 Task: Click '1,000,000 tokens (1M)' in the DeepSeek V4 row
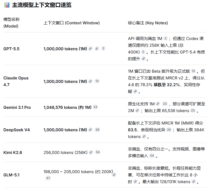point(65,130)
